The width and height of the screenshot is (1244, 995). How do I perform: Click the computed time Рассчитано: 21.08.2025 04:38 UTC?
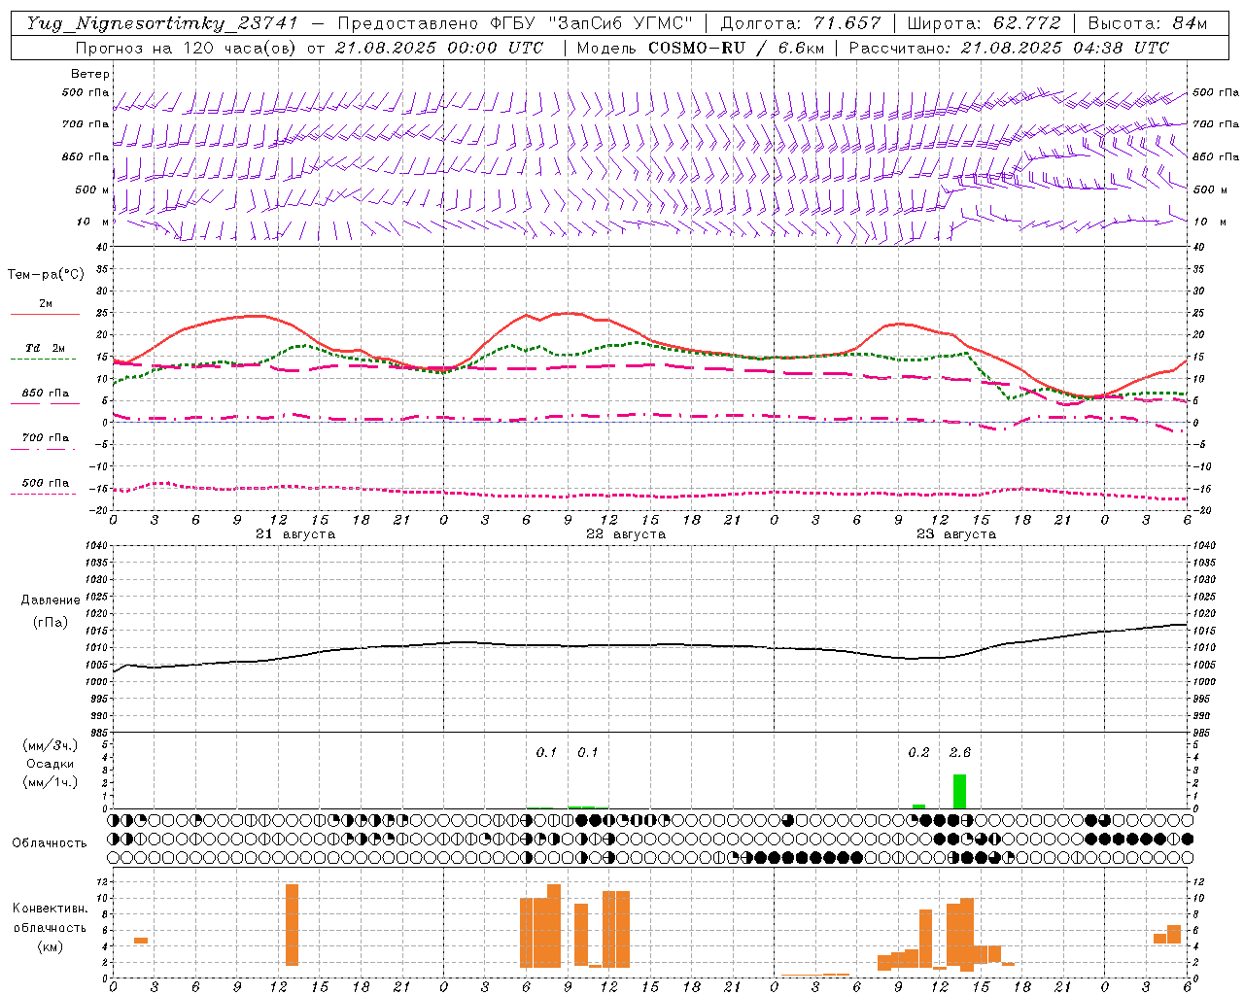(x=1009, y=48)
